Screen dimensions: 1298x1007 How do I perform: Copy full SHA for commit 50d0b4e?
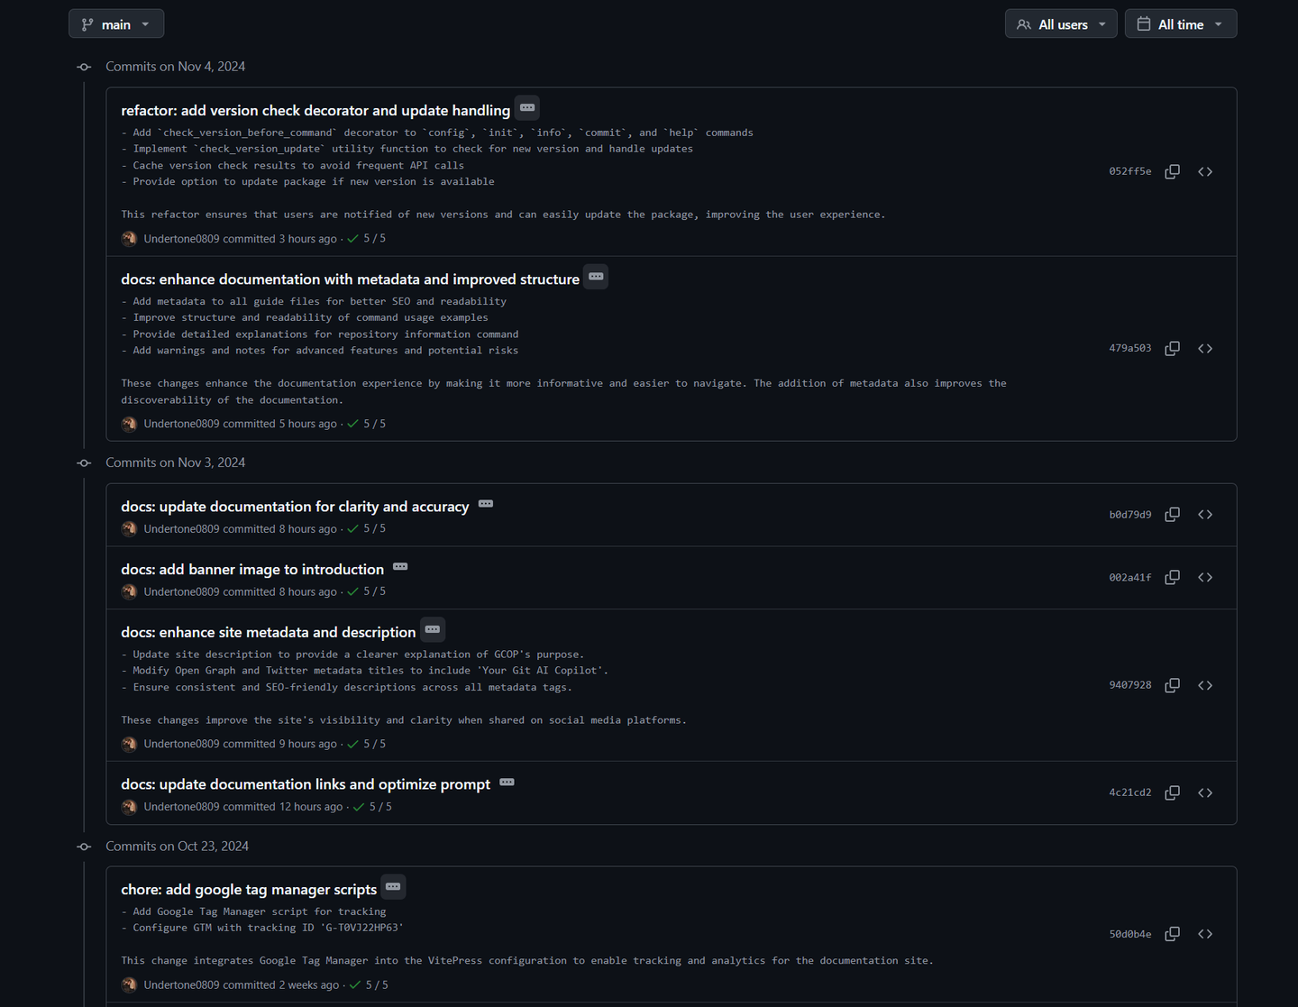click(x=1172, y=934)
